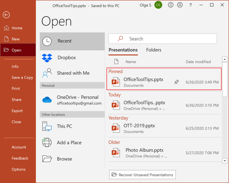Click the back arrow circle icon
229x183 pixels.
(6, 15)
